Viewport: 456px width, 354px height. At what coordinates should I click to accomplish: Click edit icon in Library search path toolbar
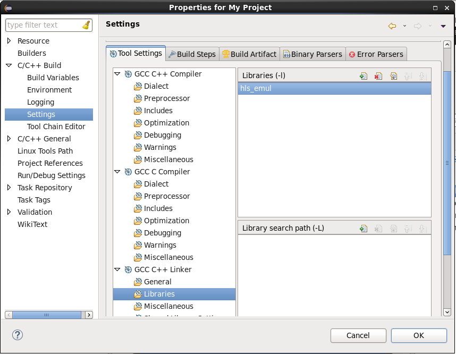coord(393,229)
